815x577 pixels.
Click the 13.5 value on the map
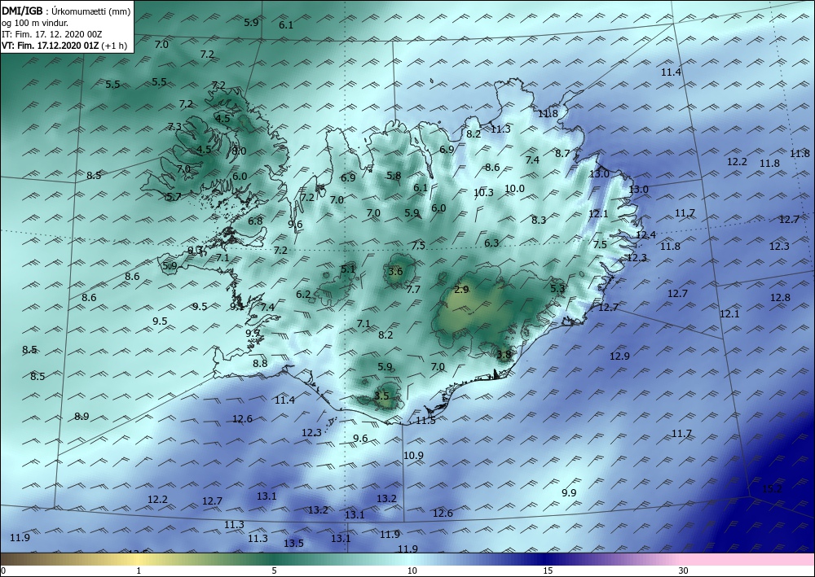coord(293,544)
